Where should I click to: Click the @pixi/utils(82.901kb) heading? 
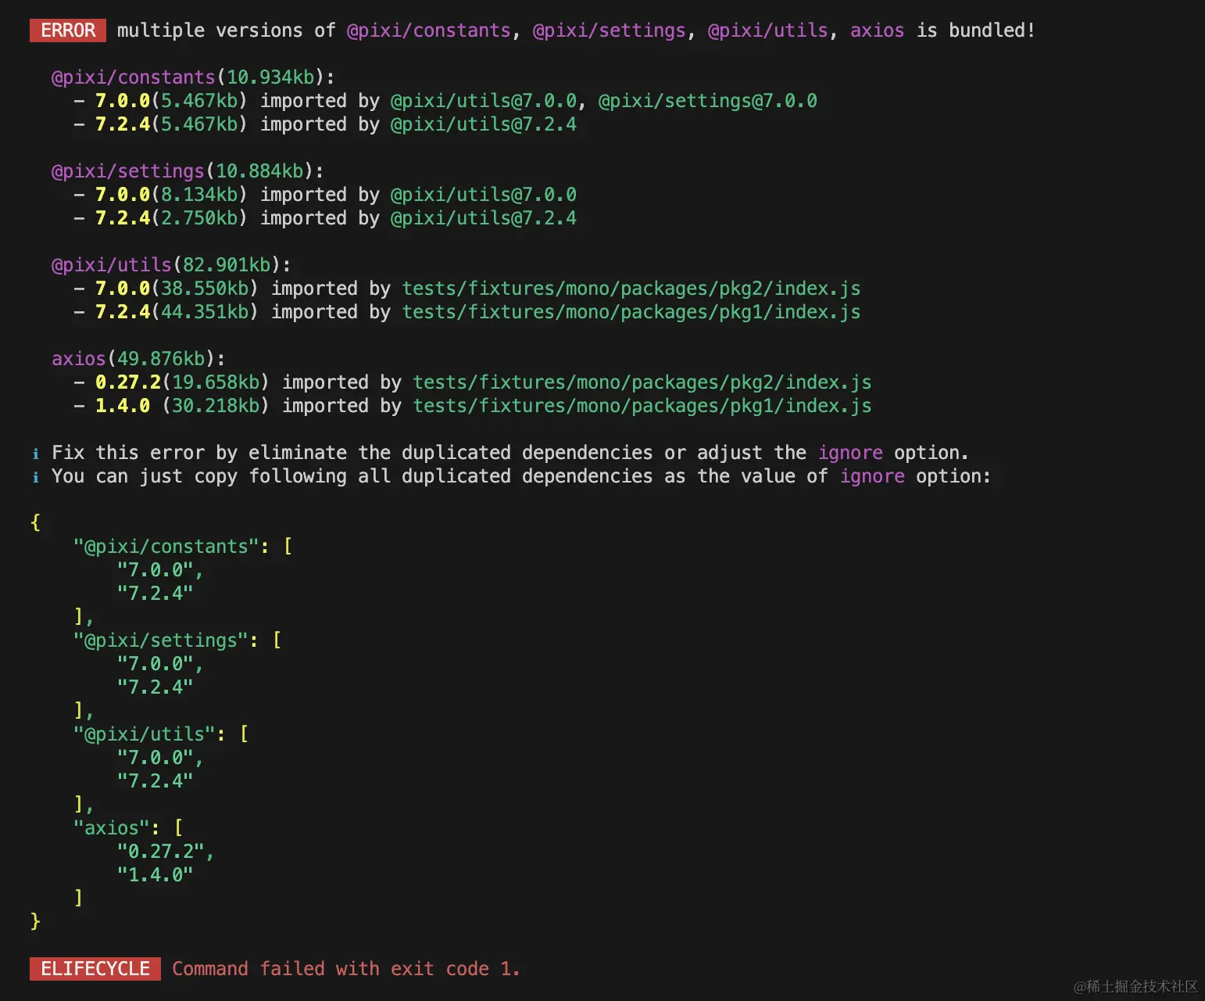point(170,265)
